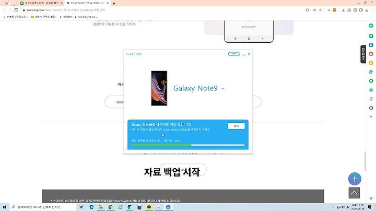Viewport: 376px width, 211px height.
Task: Click the shield icon in address bar
Action: [x=314, y=10]
